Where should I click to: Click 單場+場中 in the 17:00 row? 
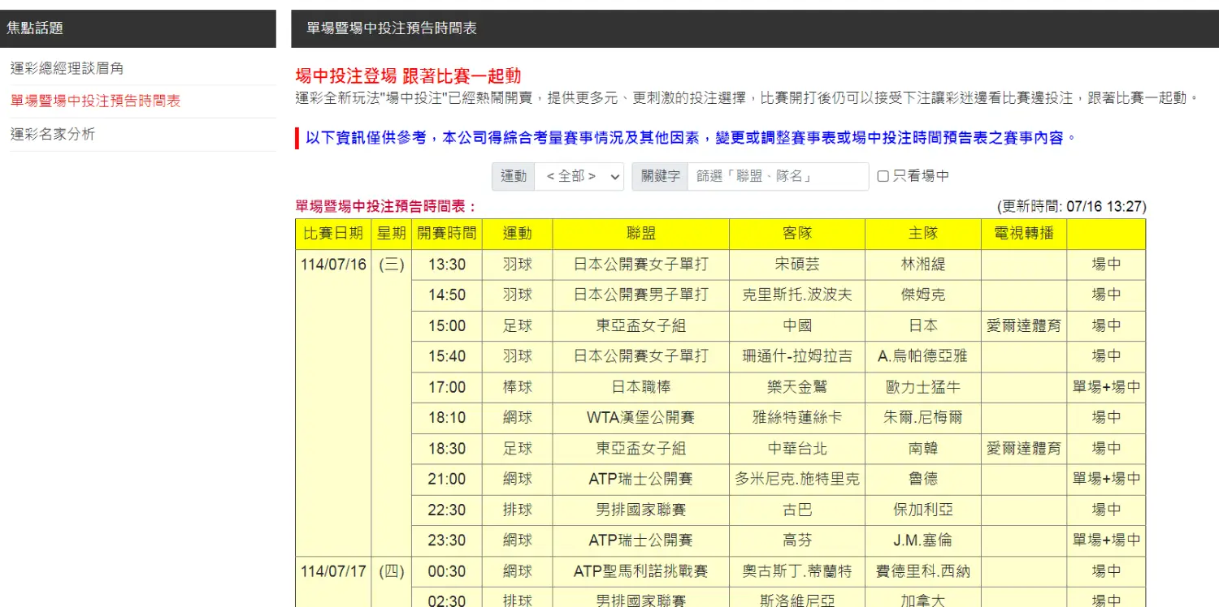pyautogui.click(x=1107, y=387)
